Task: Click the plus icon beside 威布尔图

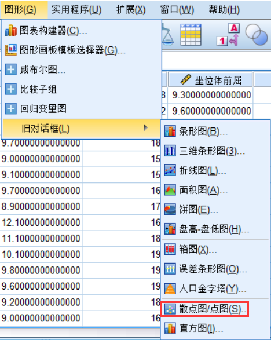Action: point(10,70)
